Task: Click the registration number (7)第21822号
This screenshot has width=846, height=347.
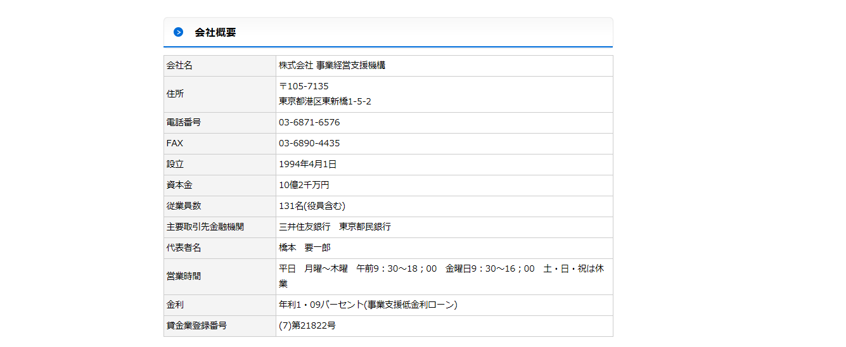Action: point(307,325)
